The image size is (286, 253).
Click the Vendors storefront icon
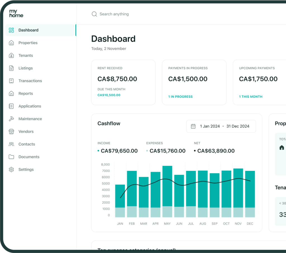pyautogui.click(x=11, y=131)
